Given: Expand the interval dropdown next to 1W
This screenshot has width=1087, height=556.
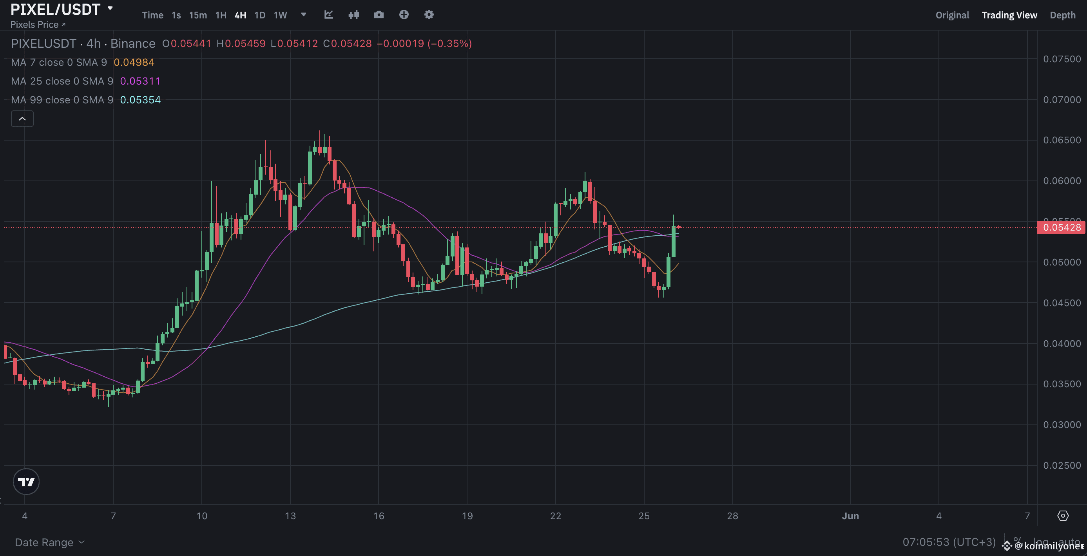Looking at the screenshot, I should 303,15.
